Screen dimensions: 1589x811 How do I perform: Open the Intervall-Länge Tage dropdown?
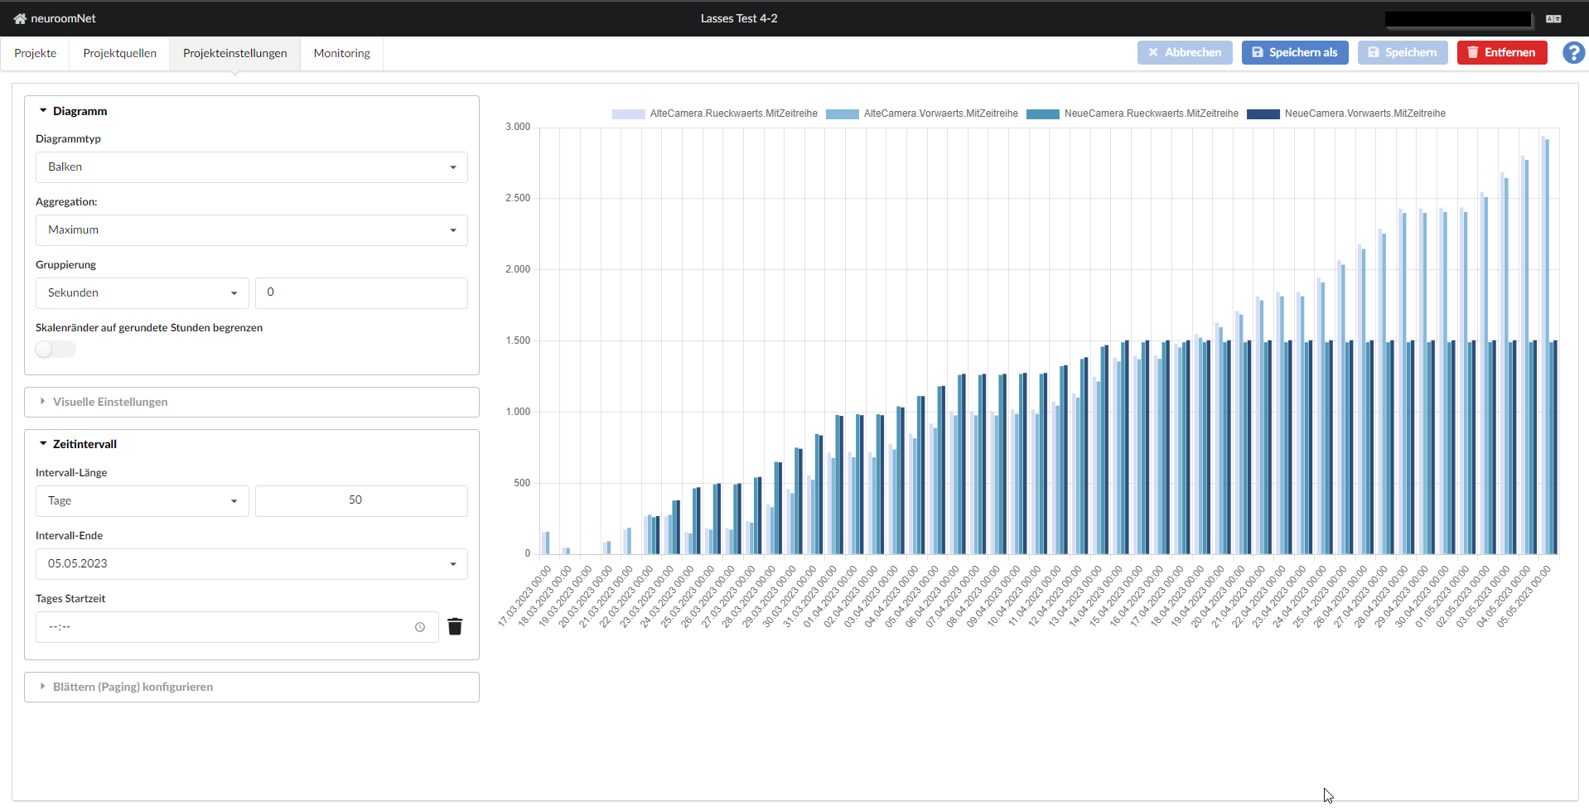[x=142, y=501]
